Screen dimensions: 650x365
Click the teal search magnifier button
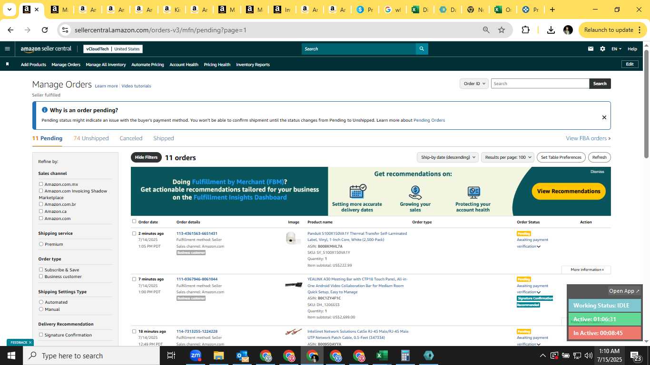(x=422, y=49)
